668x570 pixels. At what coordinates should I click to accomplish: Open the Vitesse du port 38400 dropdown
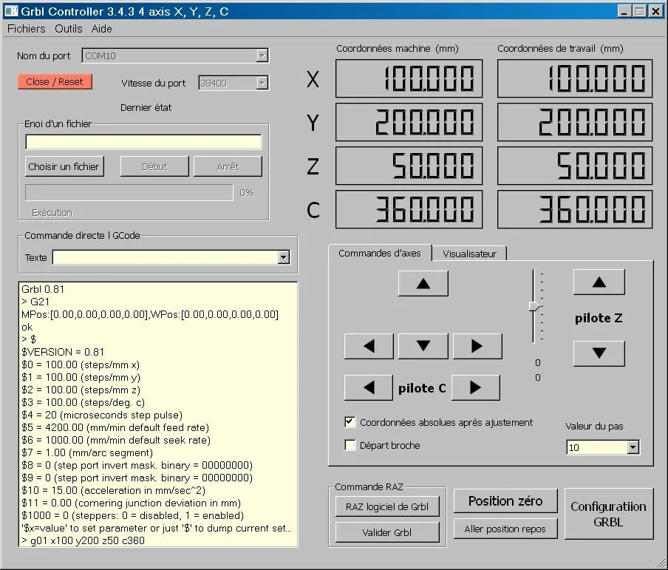tap(262, 83)
